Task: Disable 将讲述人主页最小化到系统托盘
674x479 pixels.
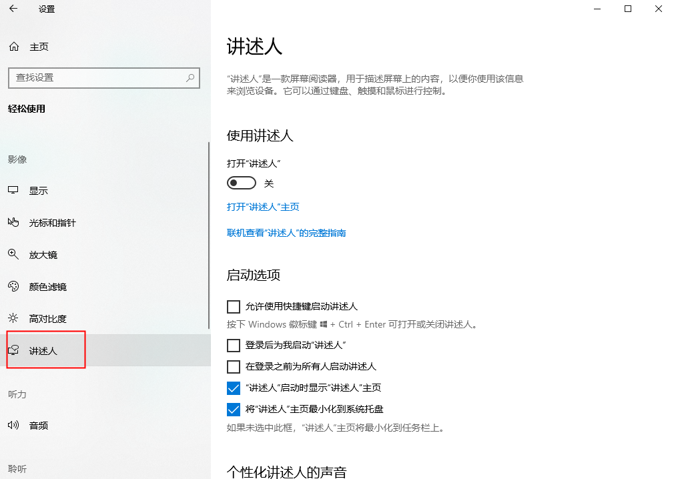Action: (x=234, y=409)
